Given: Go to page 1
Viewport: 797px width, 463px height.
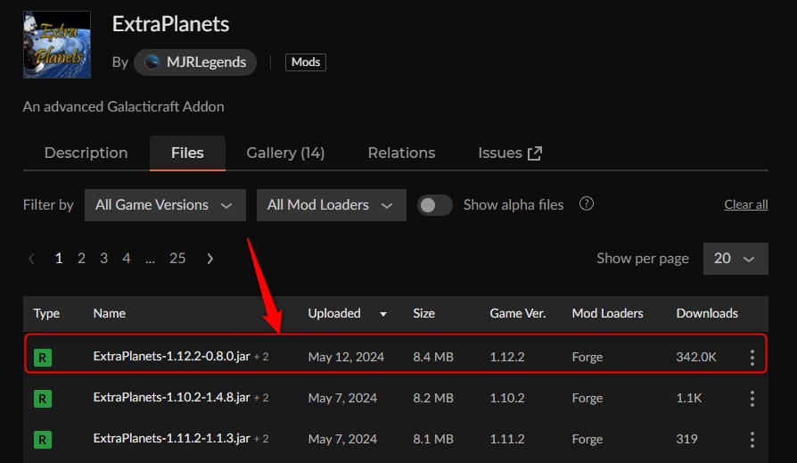Looking at the screenshot, I should pos(59,259).
